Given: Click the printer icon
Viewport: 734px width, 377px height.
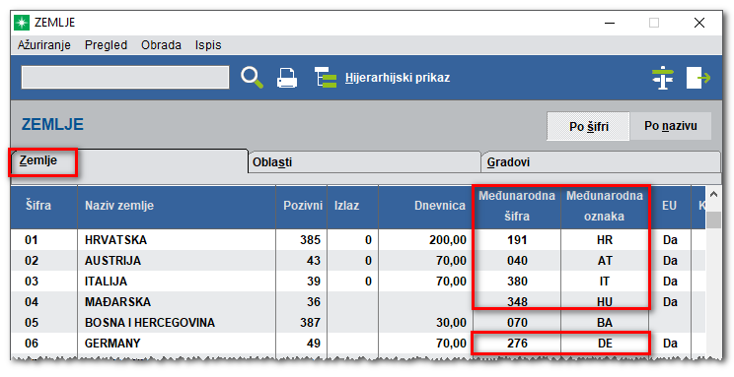Looking at the screenshot, I should (287, 78).
